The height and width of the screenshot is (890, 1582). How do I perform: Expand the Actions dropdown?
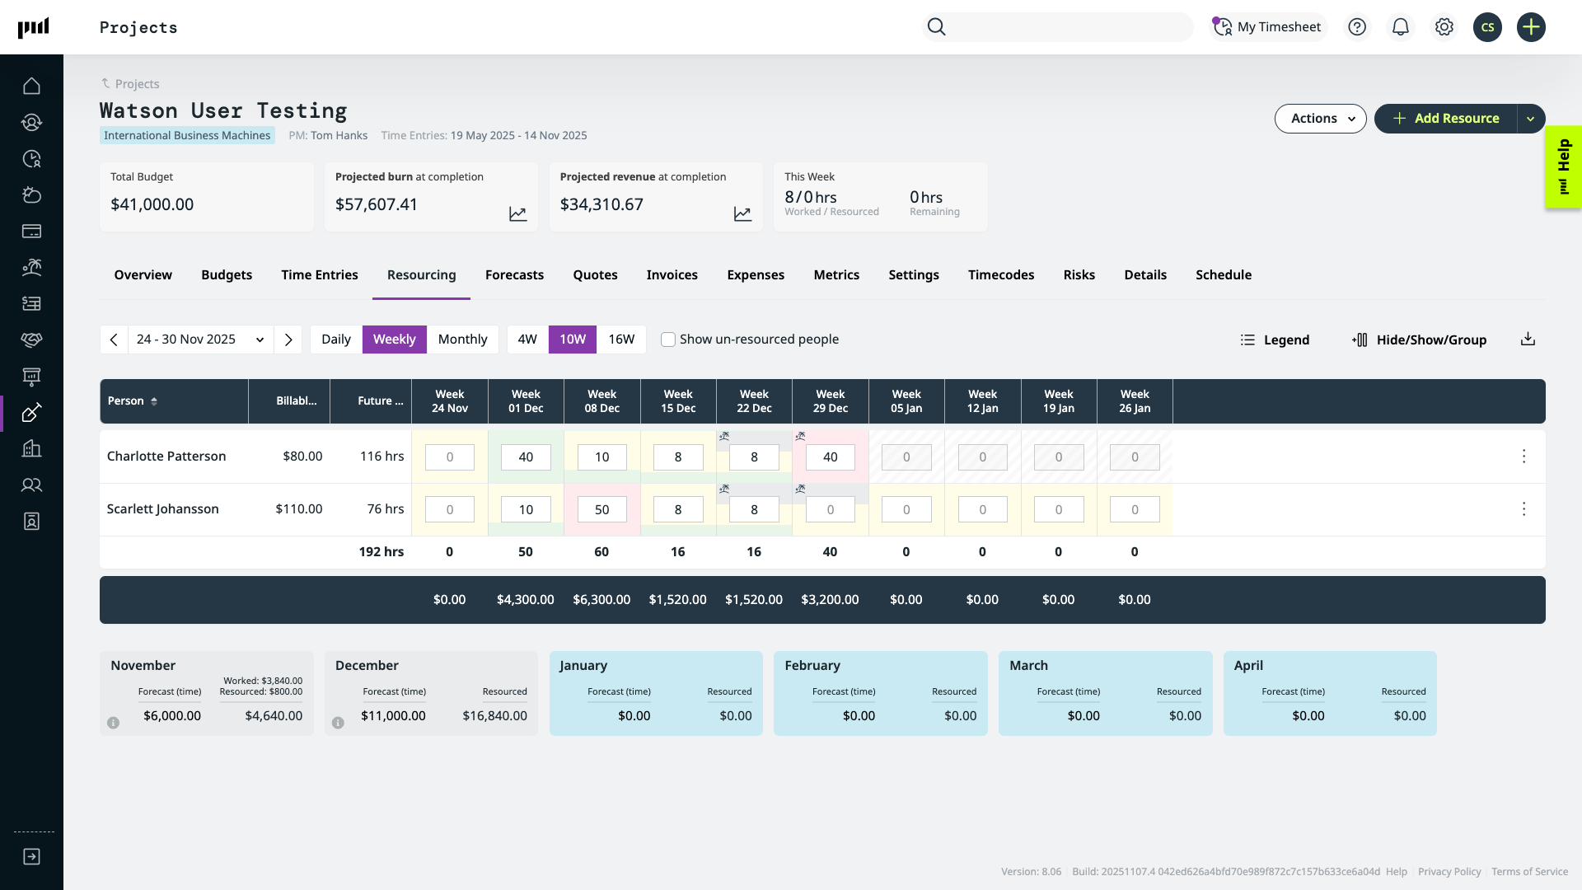click(x=1320, y=119)
